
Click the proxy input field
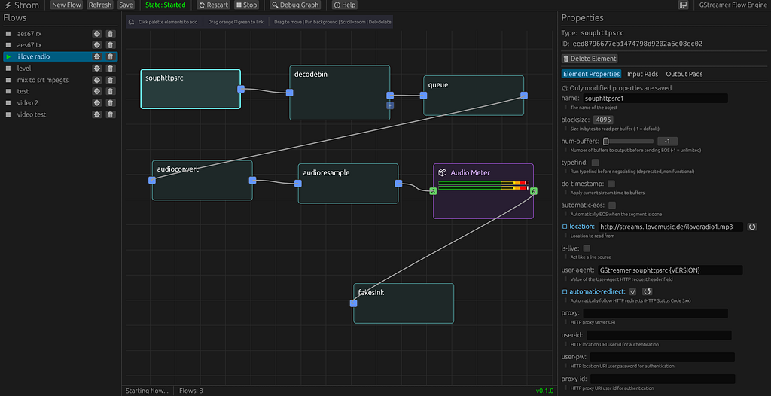pyautogui.click(x=656, y=313)
